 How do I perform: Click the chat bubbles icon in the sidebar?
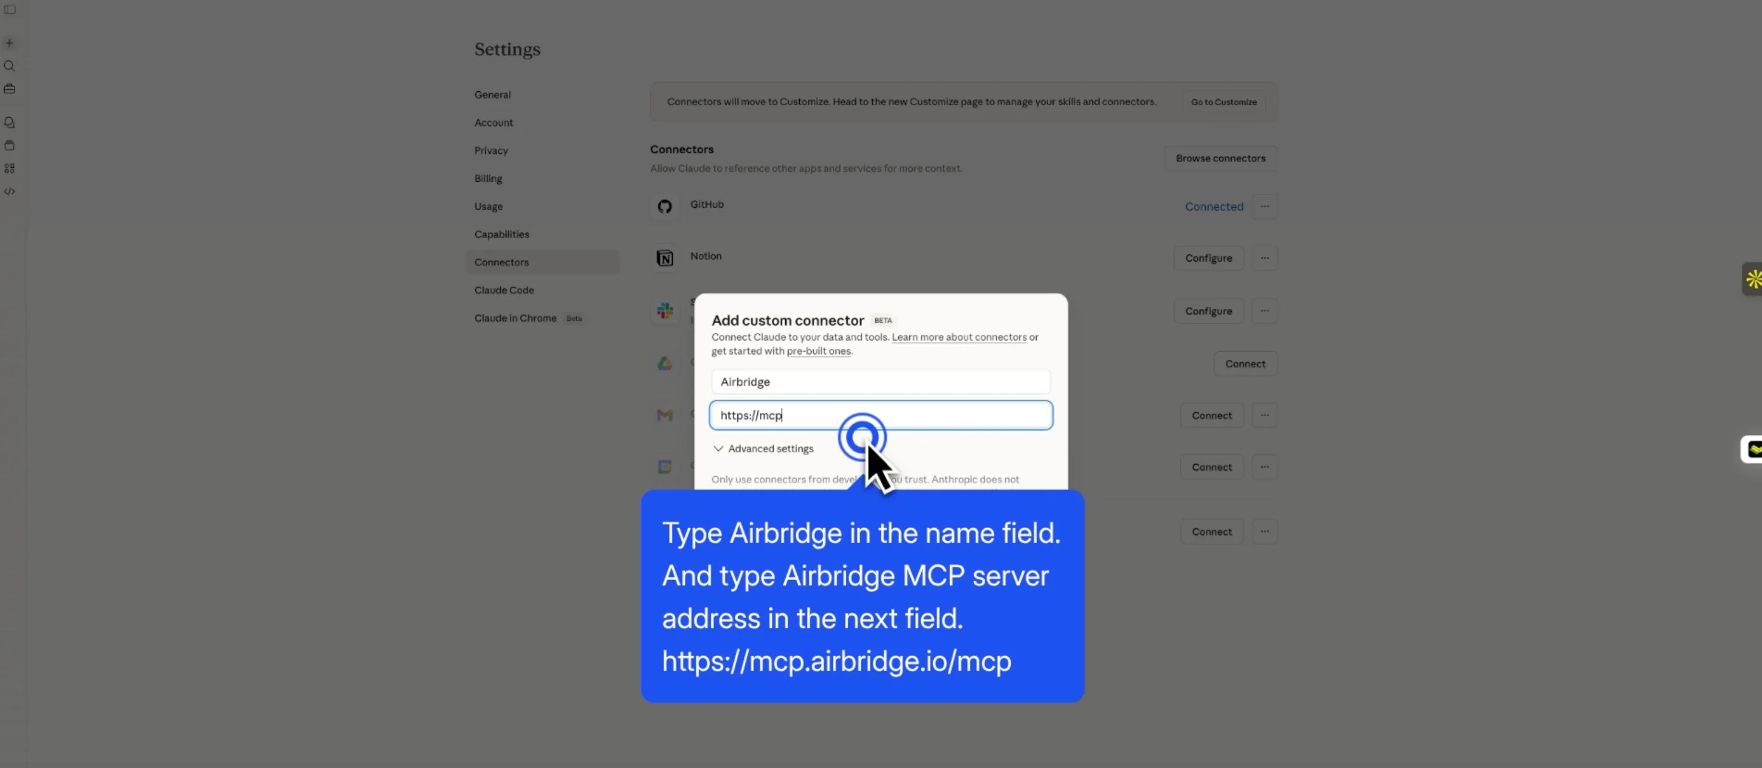coord(10,121)
